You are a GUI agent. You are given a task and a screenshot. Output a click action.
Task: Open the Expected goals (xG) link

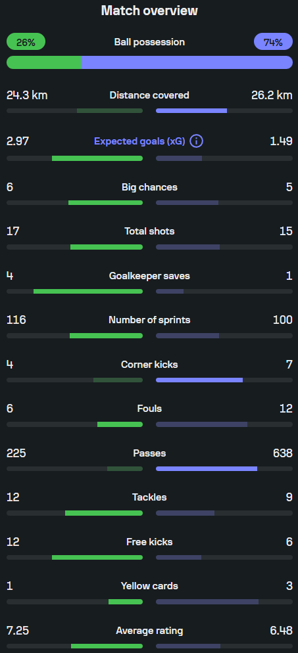[139, 141]
